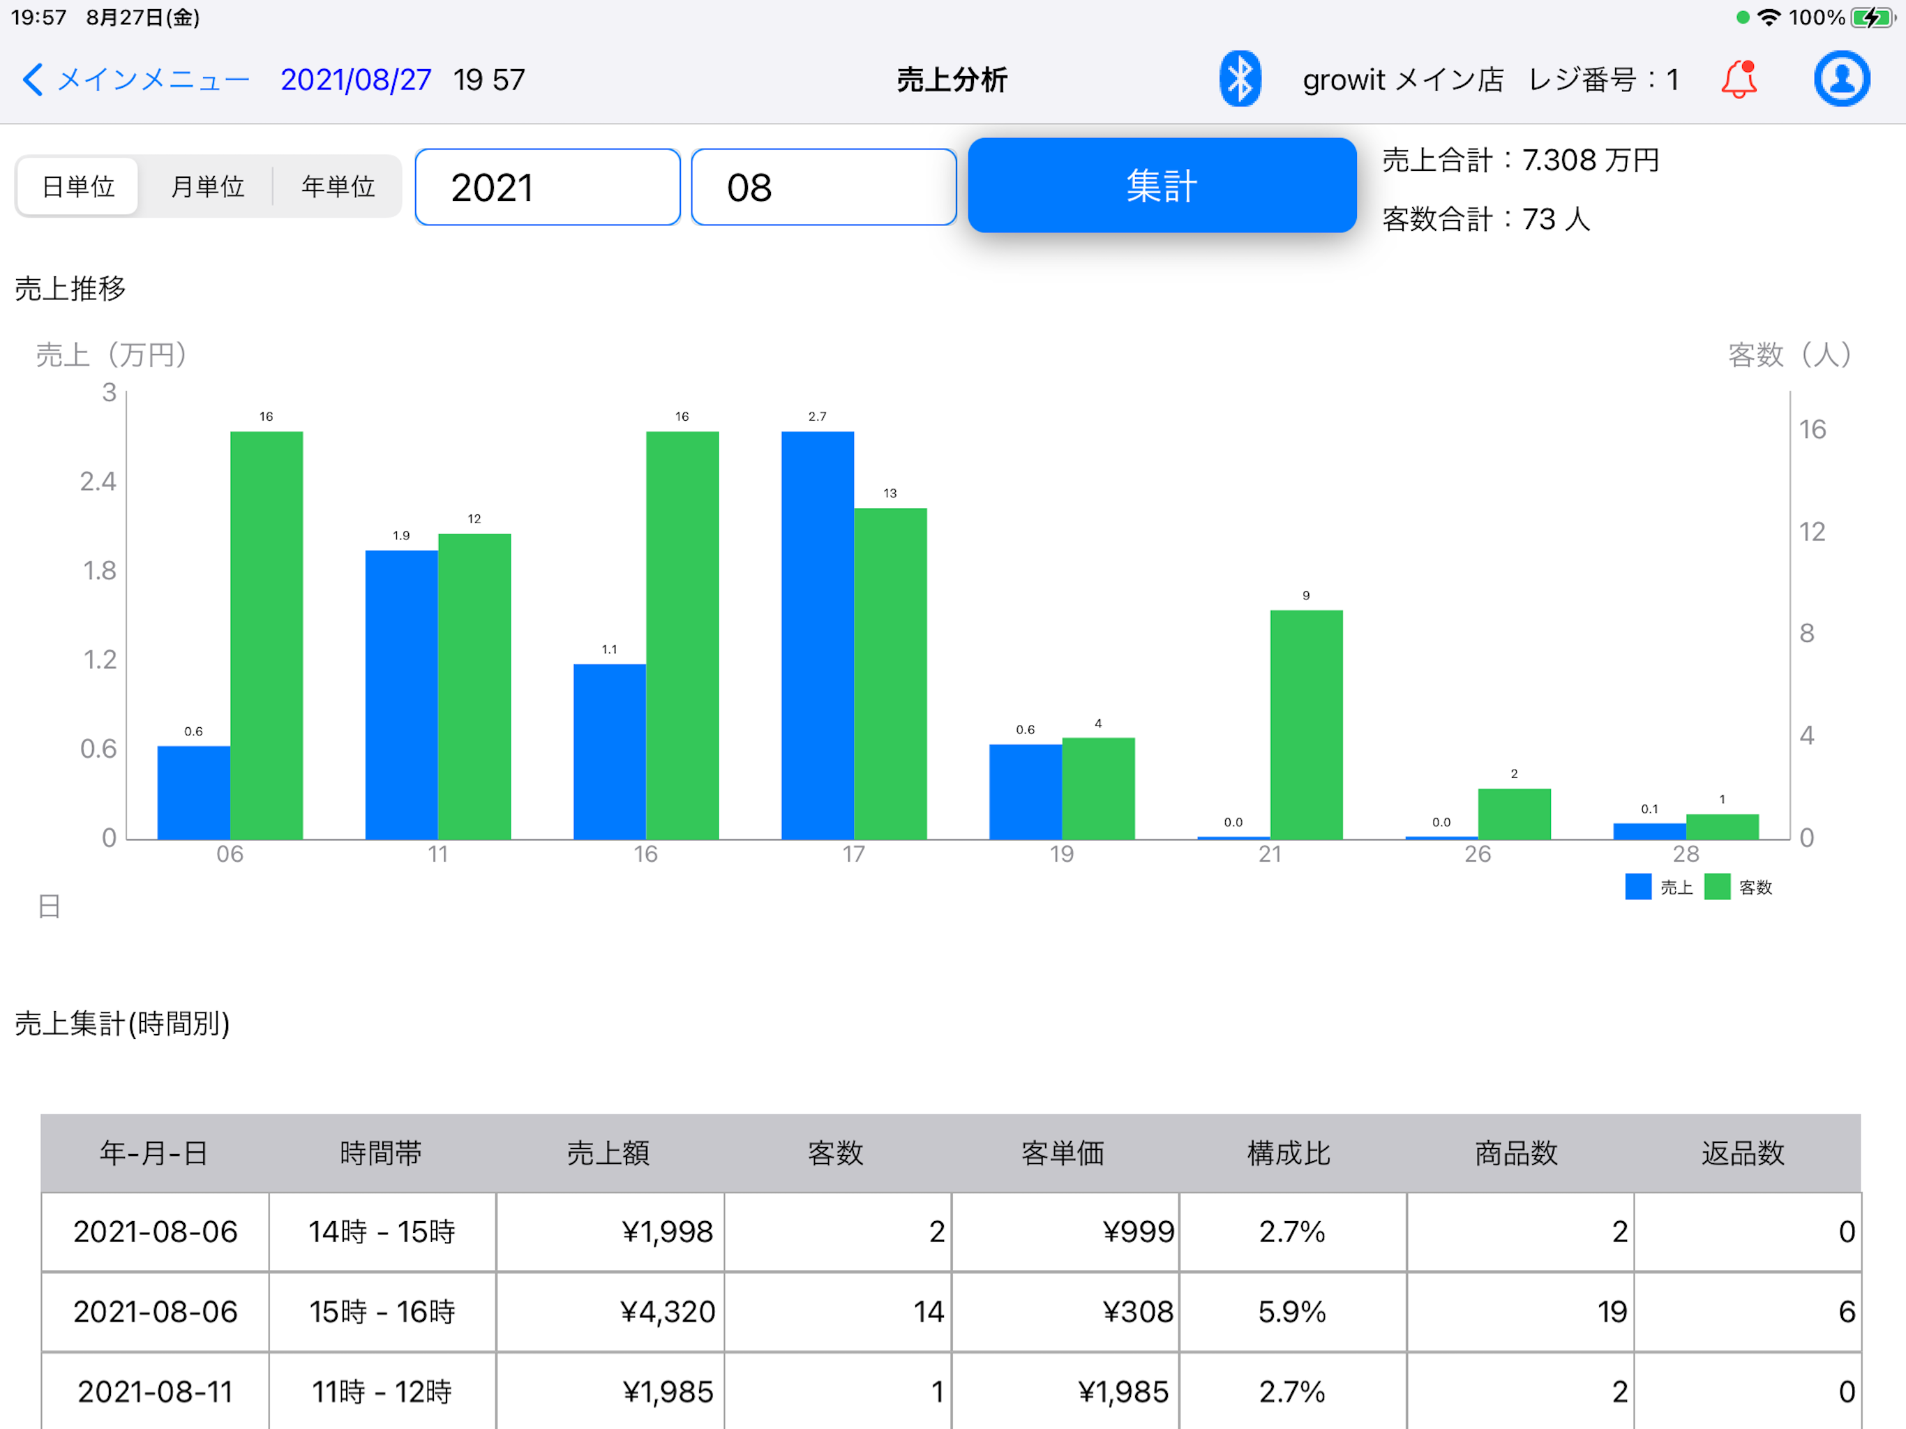Tap the blue sales bar for day 11
The height and width of the screenshot is (1429, 1906).
(x=402, y=695)
